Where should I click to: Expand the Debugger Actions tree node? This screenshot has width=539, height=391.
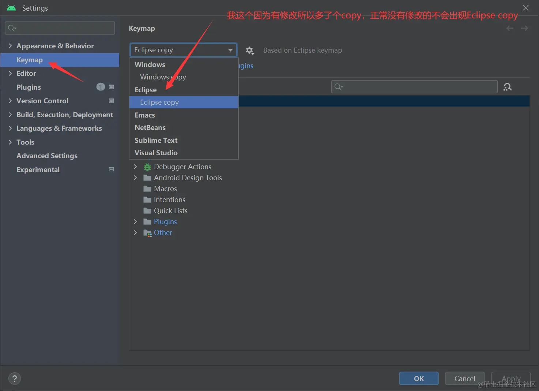136,167
